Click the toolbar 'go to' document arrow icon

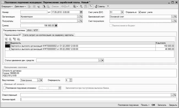[44, 7]
